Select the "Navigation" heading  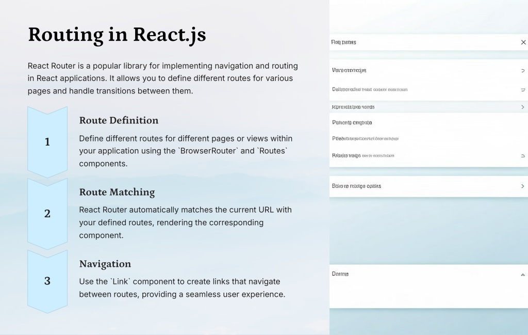pos(105,264)
